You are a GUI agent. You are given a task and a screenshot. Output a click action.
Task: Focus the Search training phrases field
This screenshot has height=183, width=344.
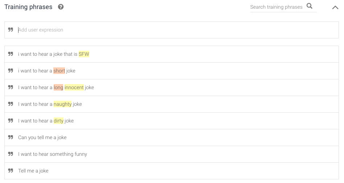(x=276, y=7)
